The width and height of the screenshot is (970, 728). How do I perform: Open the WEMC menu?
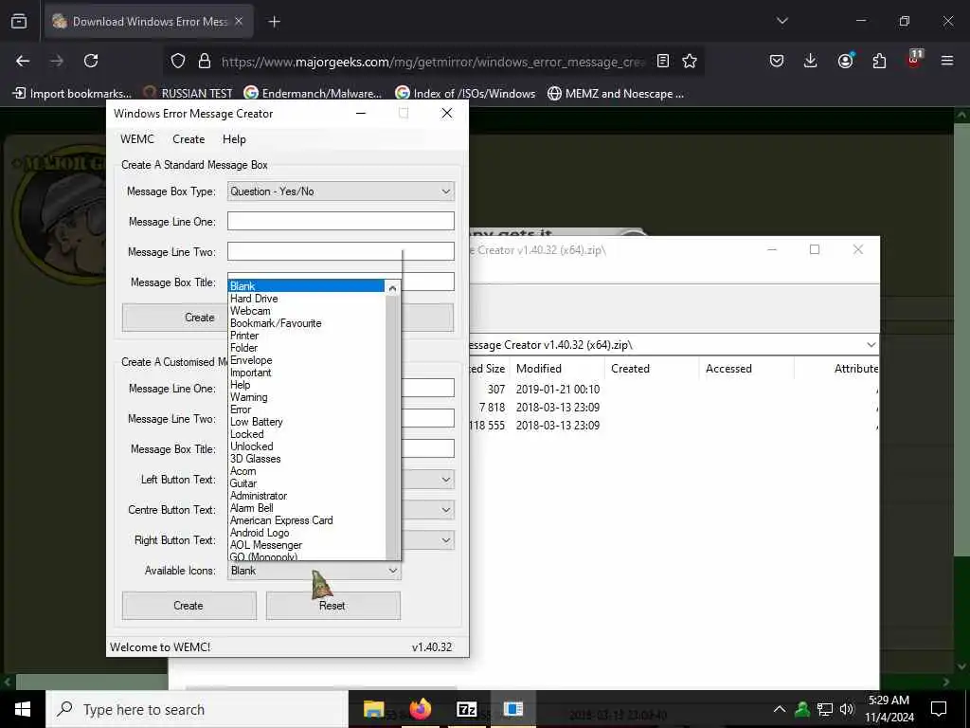point(137,139)
